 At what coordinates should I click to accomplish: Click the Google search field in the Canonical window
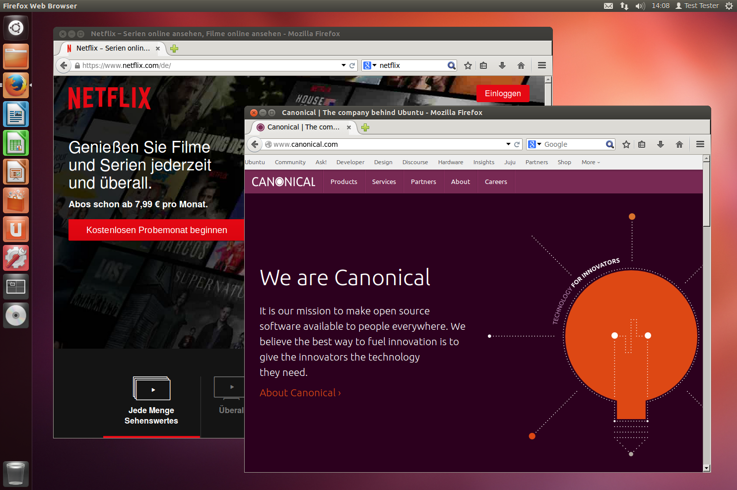point(573,144)
